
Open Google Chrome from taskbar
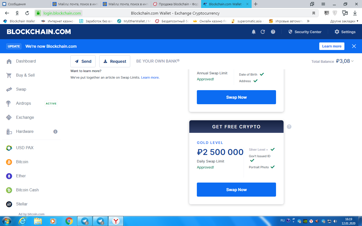[x=69, y=221]
